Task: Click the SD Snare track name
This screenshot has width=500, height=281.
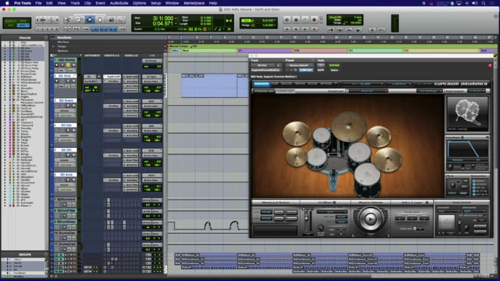Action: coord(66,101)
